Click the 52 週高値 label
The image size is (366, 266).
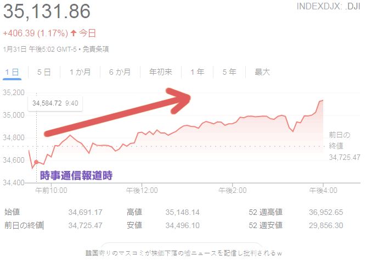point(266,212)
